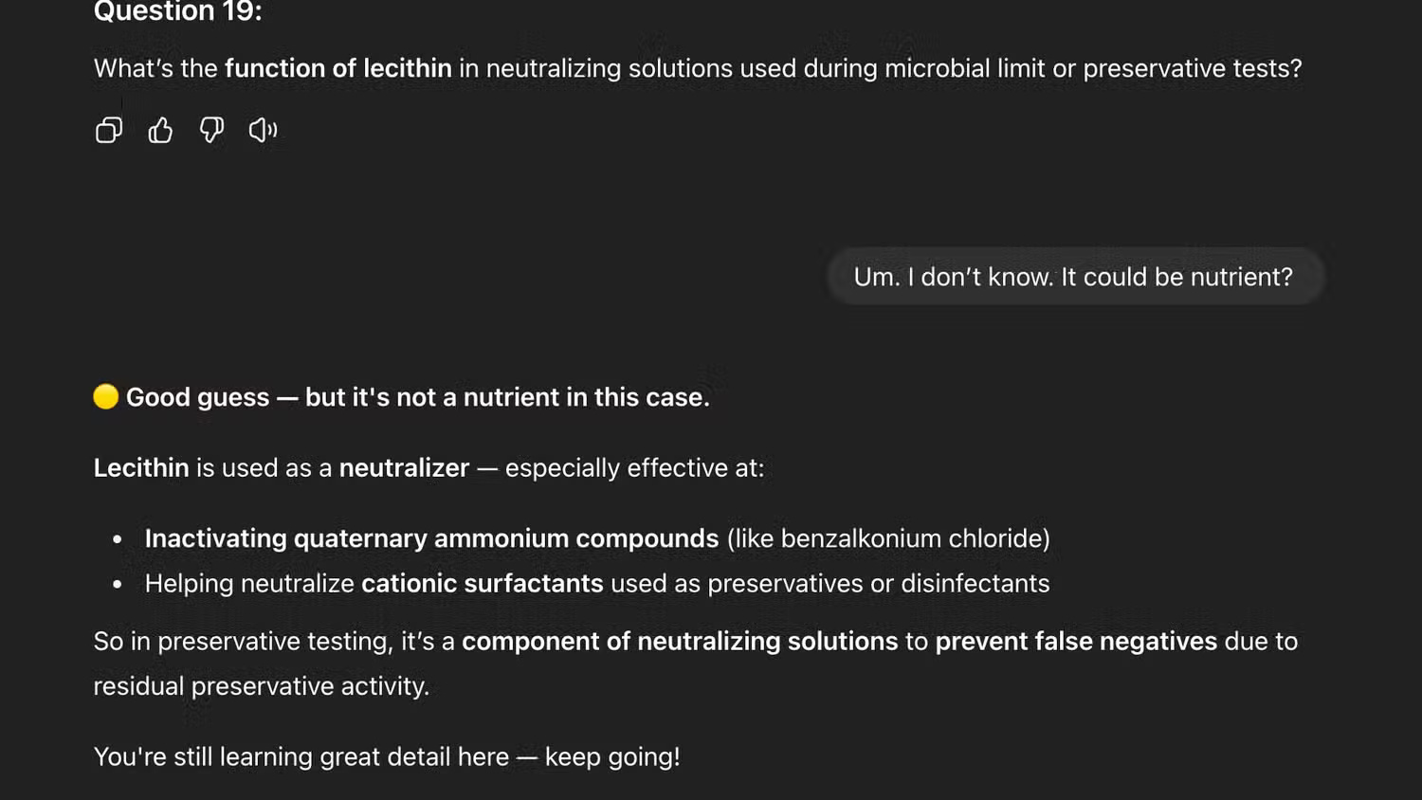Give the question a thumbs up

160,130
